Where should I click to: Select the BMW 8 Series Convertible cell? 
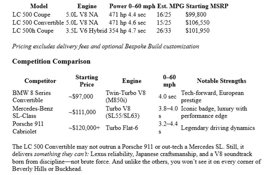click(32, 97)
